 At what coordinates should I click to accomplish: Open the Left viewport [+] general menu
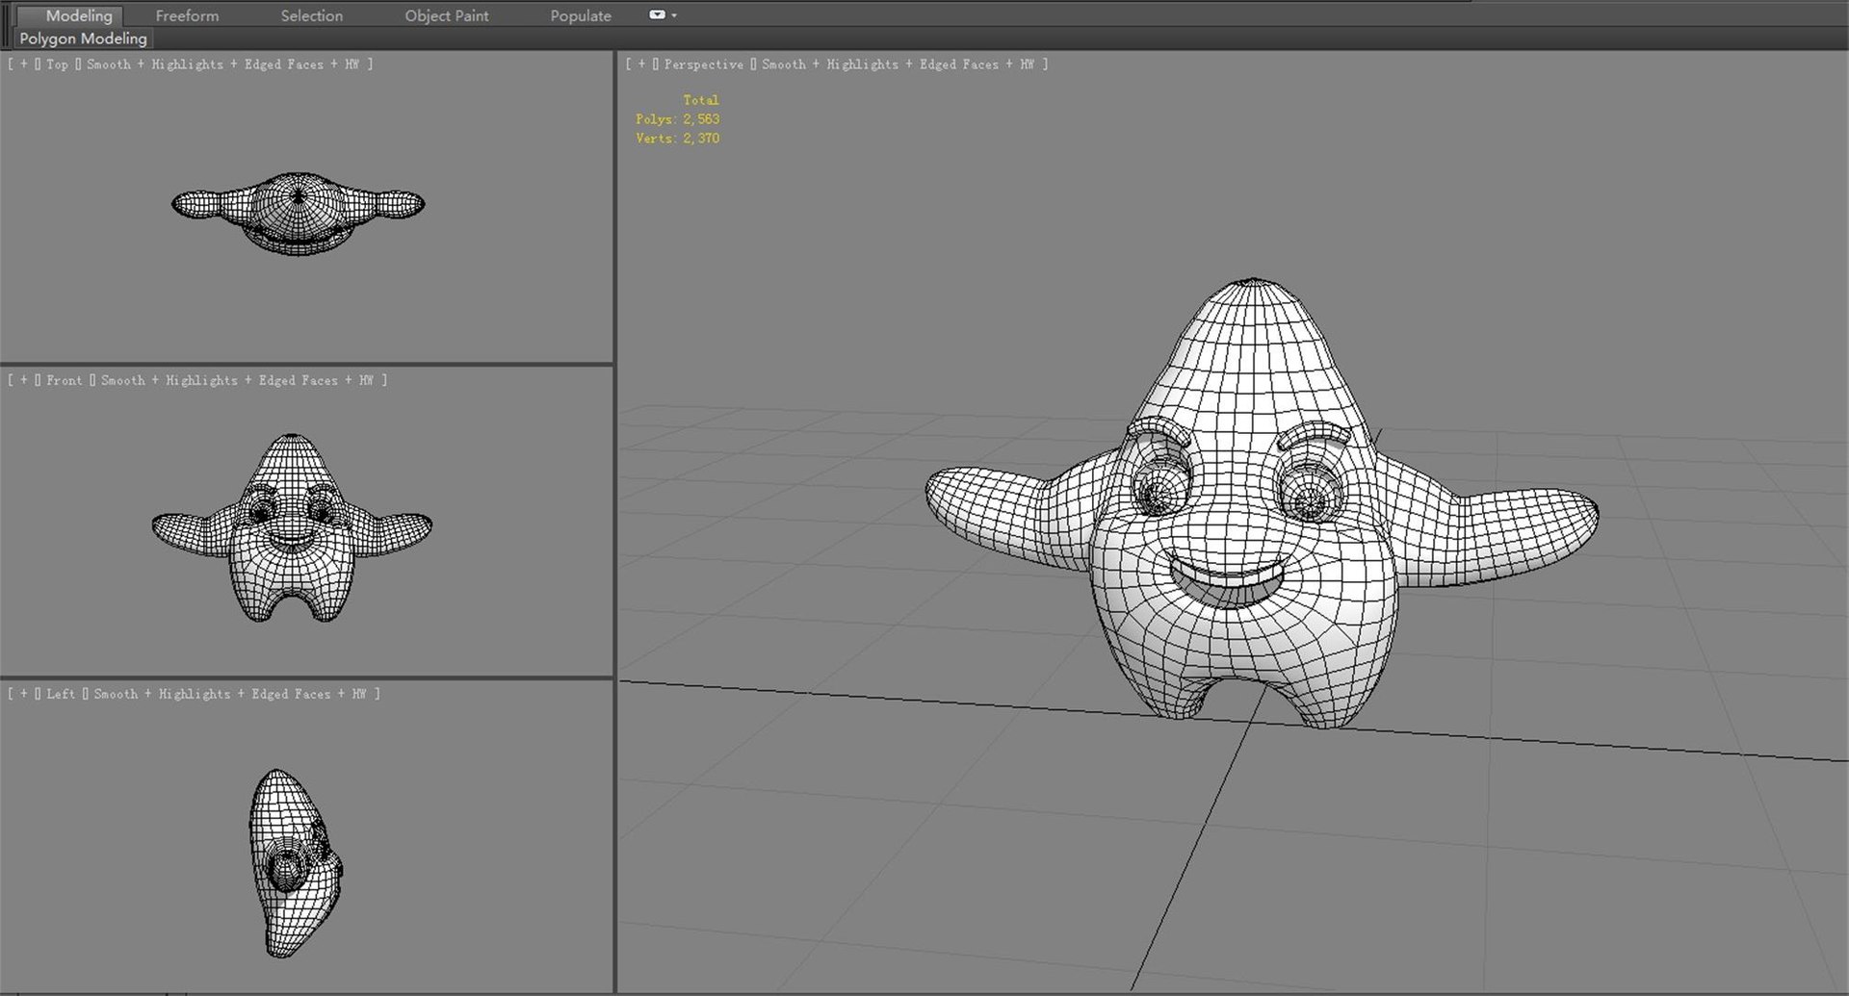tap(23, 694)
